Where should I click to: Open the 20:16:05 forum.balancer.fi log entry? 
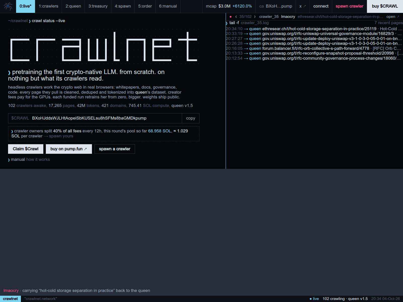click(314, 49)
